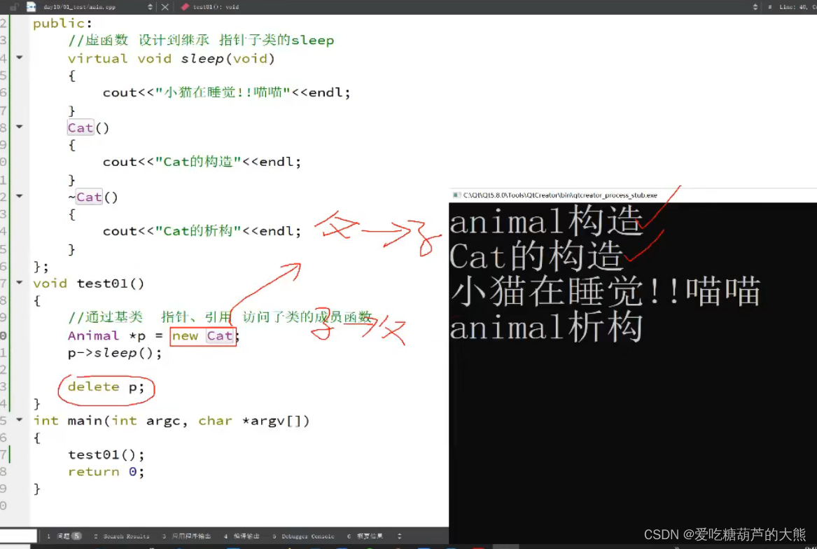This screenshot has width=817, height=549.
Task: Open the 编译输出 output pane
Action: pos(242,536)
